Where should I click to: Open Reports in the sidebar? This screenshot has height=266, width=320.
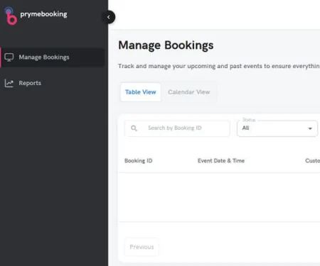click(53, 83)
